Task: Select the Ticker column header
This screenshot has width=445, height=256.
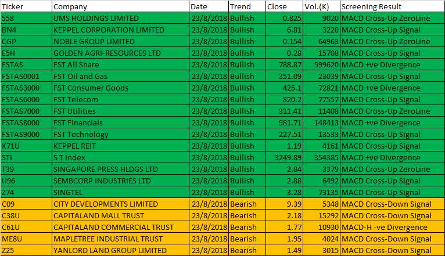Action: coord(26,6)
